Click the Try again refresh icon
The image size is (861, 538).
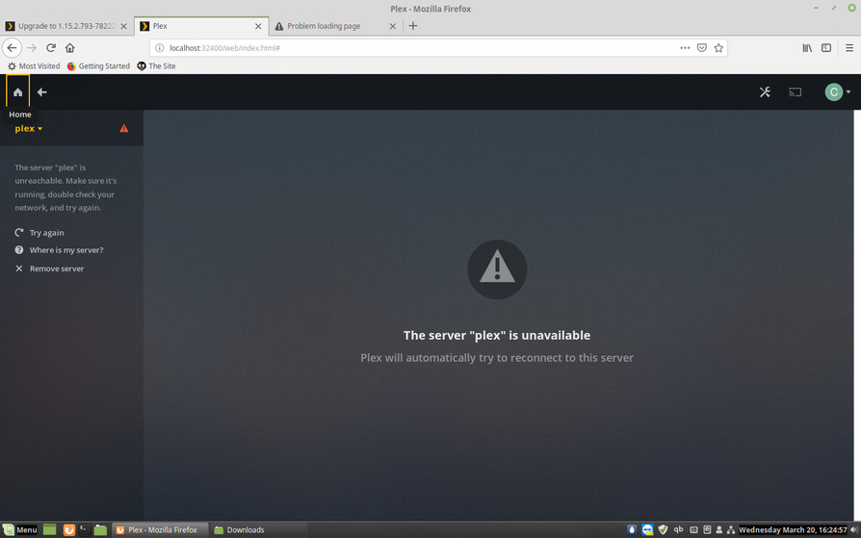(x=19, y=232)
